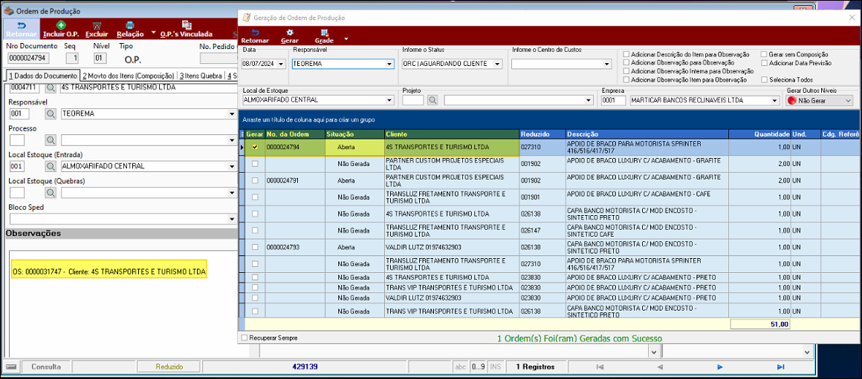Sort by the Reduzido column header

pos(542,134)
